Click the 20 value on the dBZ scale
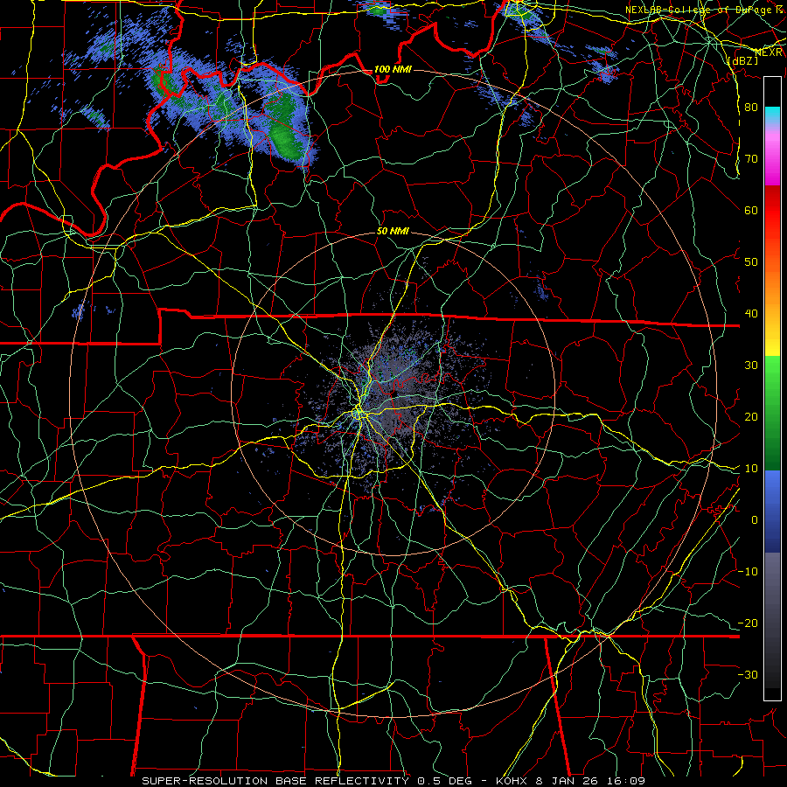This screenshot has height=787, width=787. 751,416
